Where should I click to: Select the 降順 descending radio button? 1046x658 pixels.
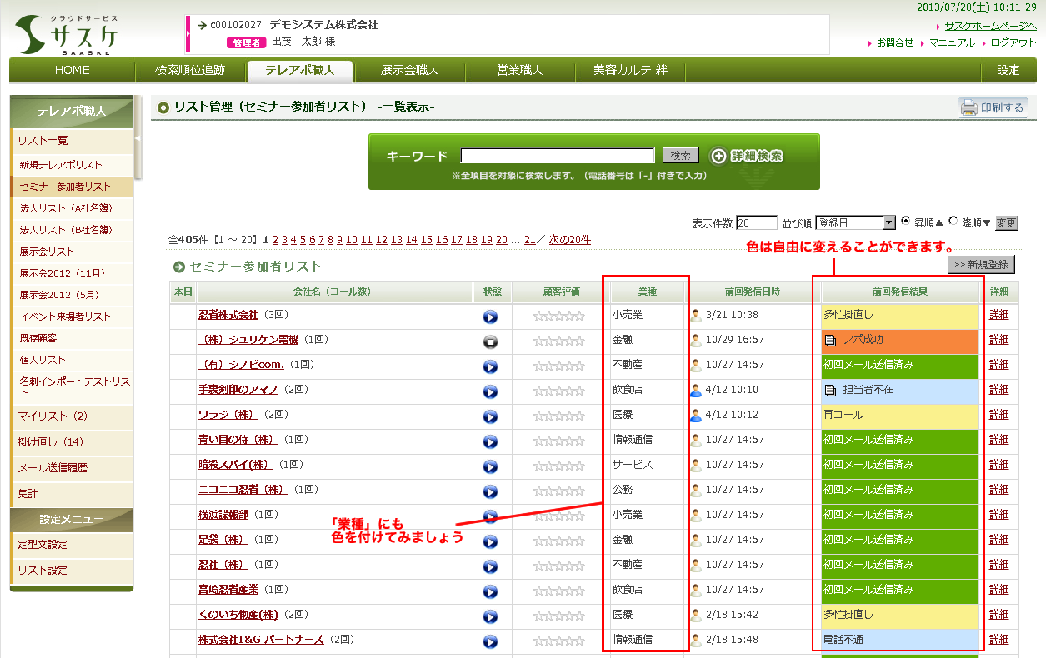click(953, 222)
